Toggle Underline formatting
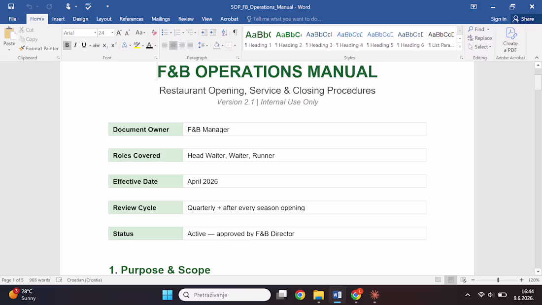This screenshot has height=305, width=542. [84, 45]
